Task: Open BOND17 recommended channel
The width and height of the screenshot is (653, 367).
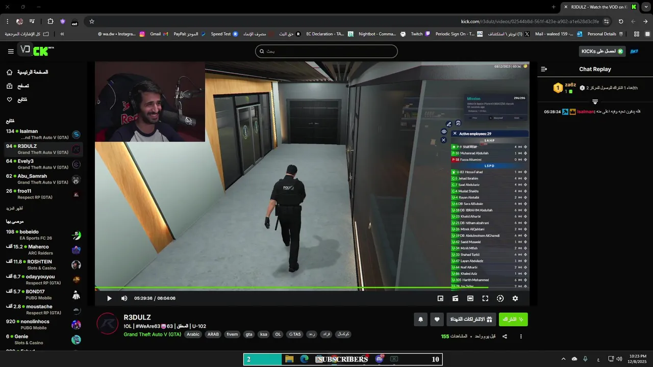Action: point(43,295)
